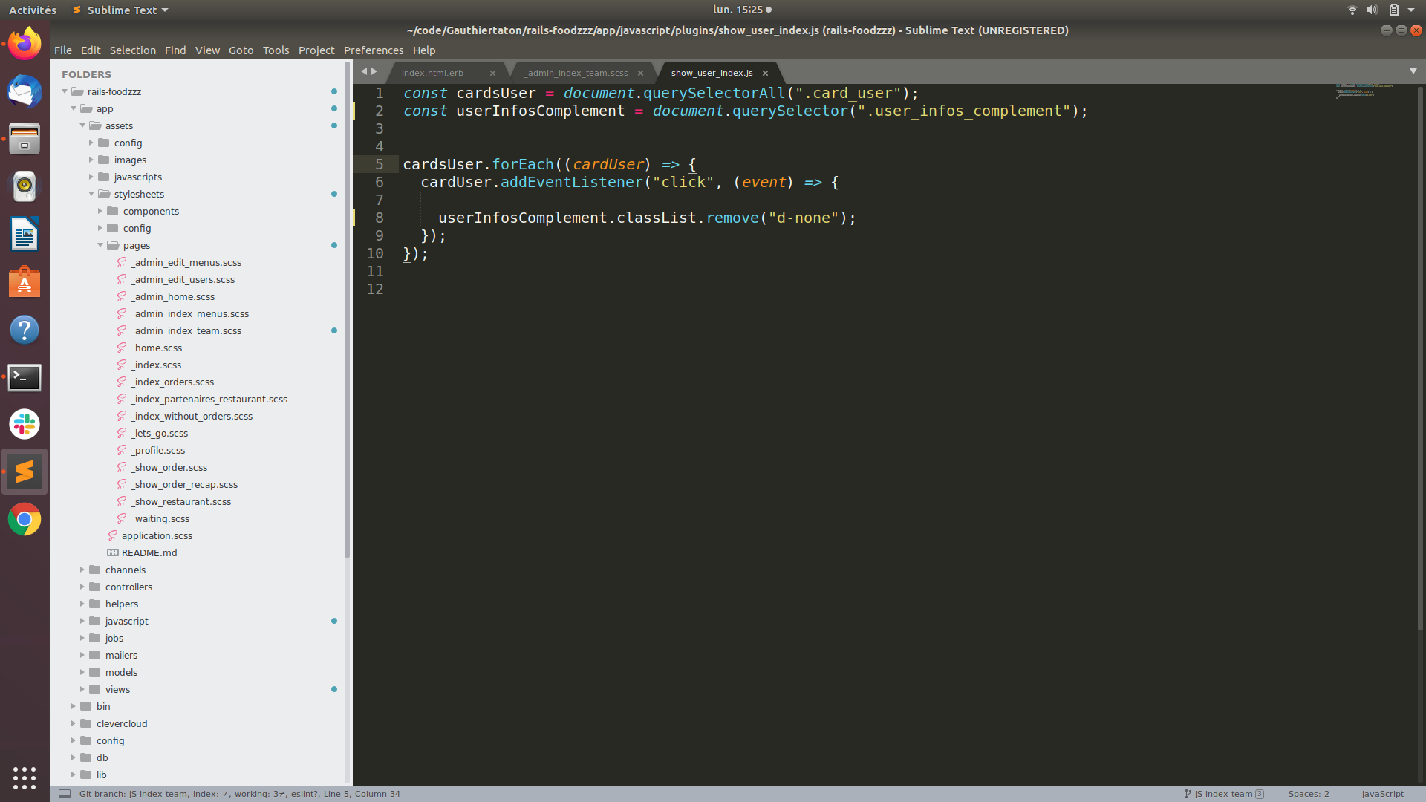This screenshot has height=802, width=1426.
Task: Open Slack from the dock
Action: (x=25, y=425)
